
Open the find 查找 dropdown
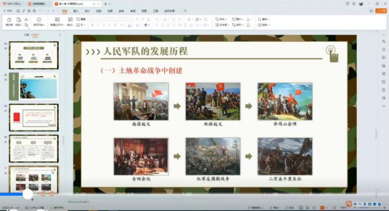(264, 19)
